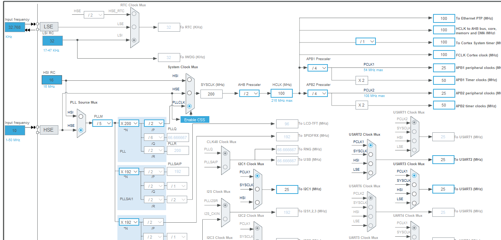Open the APB1 Prescaler dropdown
Image resolution: width=501 pixels, height=240 pixels.
(x=317, y=67)
